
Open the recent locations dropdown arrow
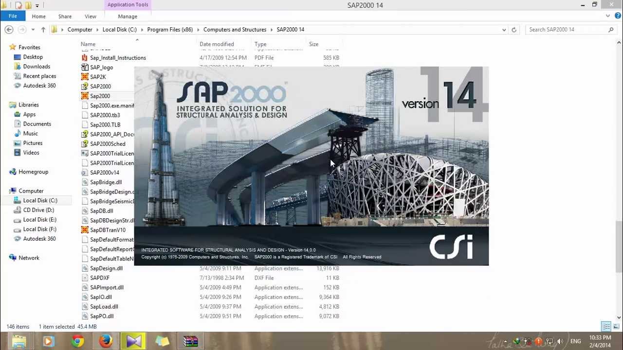33,30
